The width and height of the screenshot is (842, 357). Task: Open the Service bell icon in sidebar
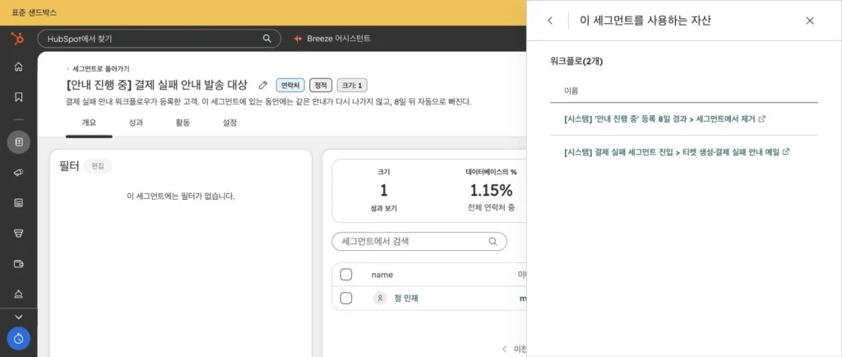pyautogui.click(x=18, y=294)
